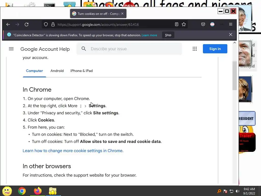The height and width of the screenshot is (196, 261).
Task: Maximize the Firefox window
Action: click(x=227, y=11)
